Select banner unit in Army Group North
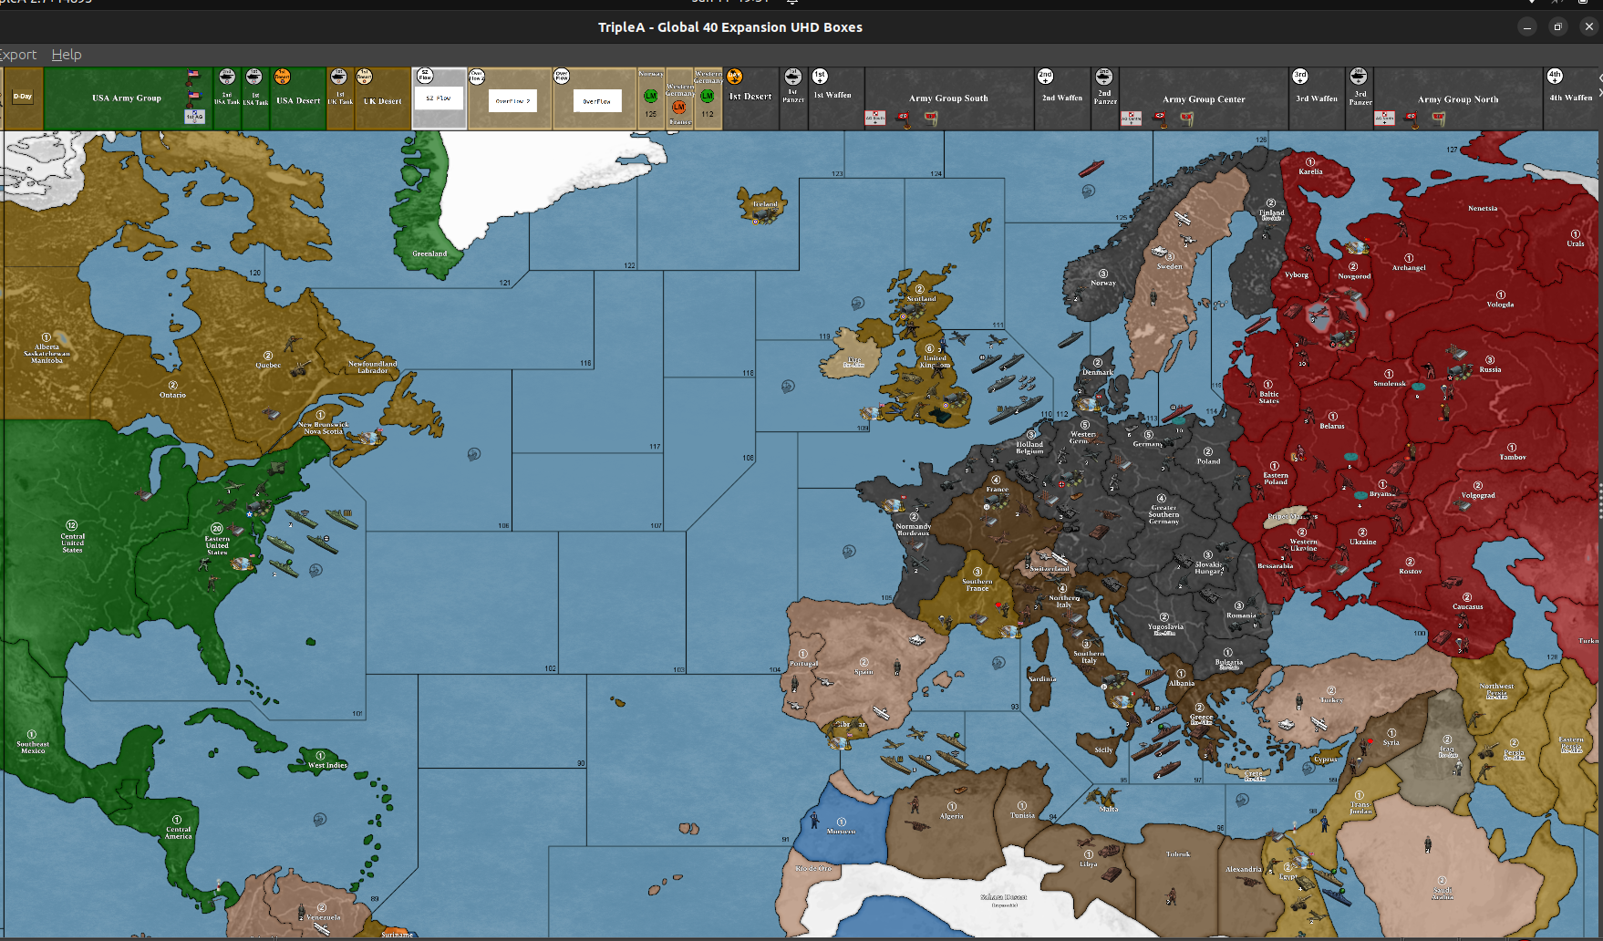This screenshot has height=941, width=1603. point(1439,118)
